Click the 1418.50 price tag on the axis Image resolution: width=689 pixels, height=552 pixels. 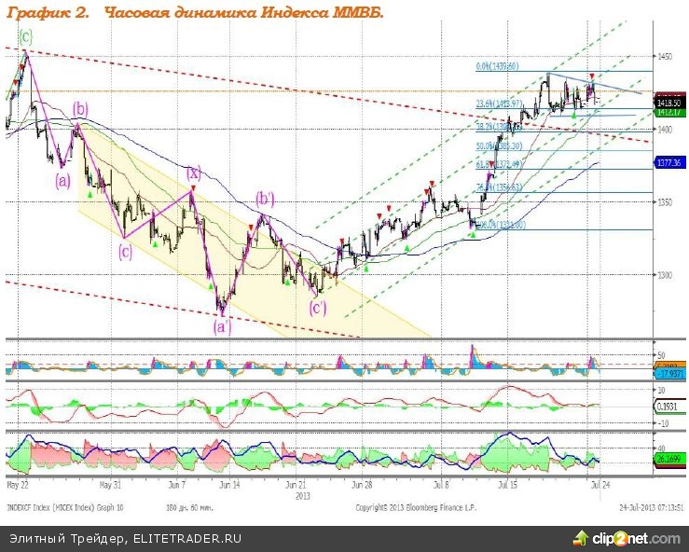click(669, 102)
